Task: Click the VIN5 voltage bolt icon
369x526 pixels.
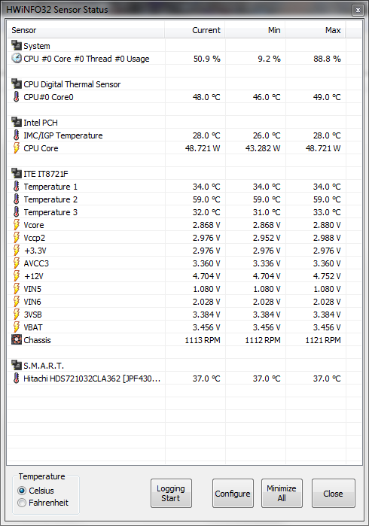Action: pos(16,288)
